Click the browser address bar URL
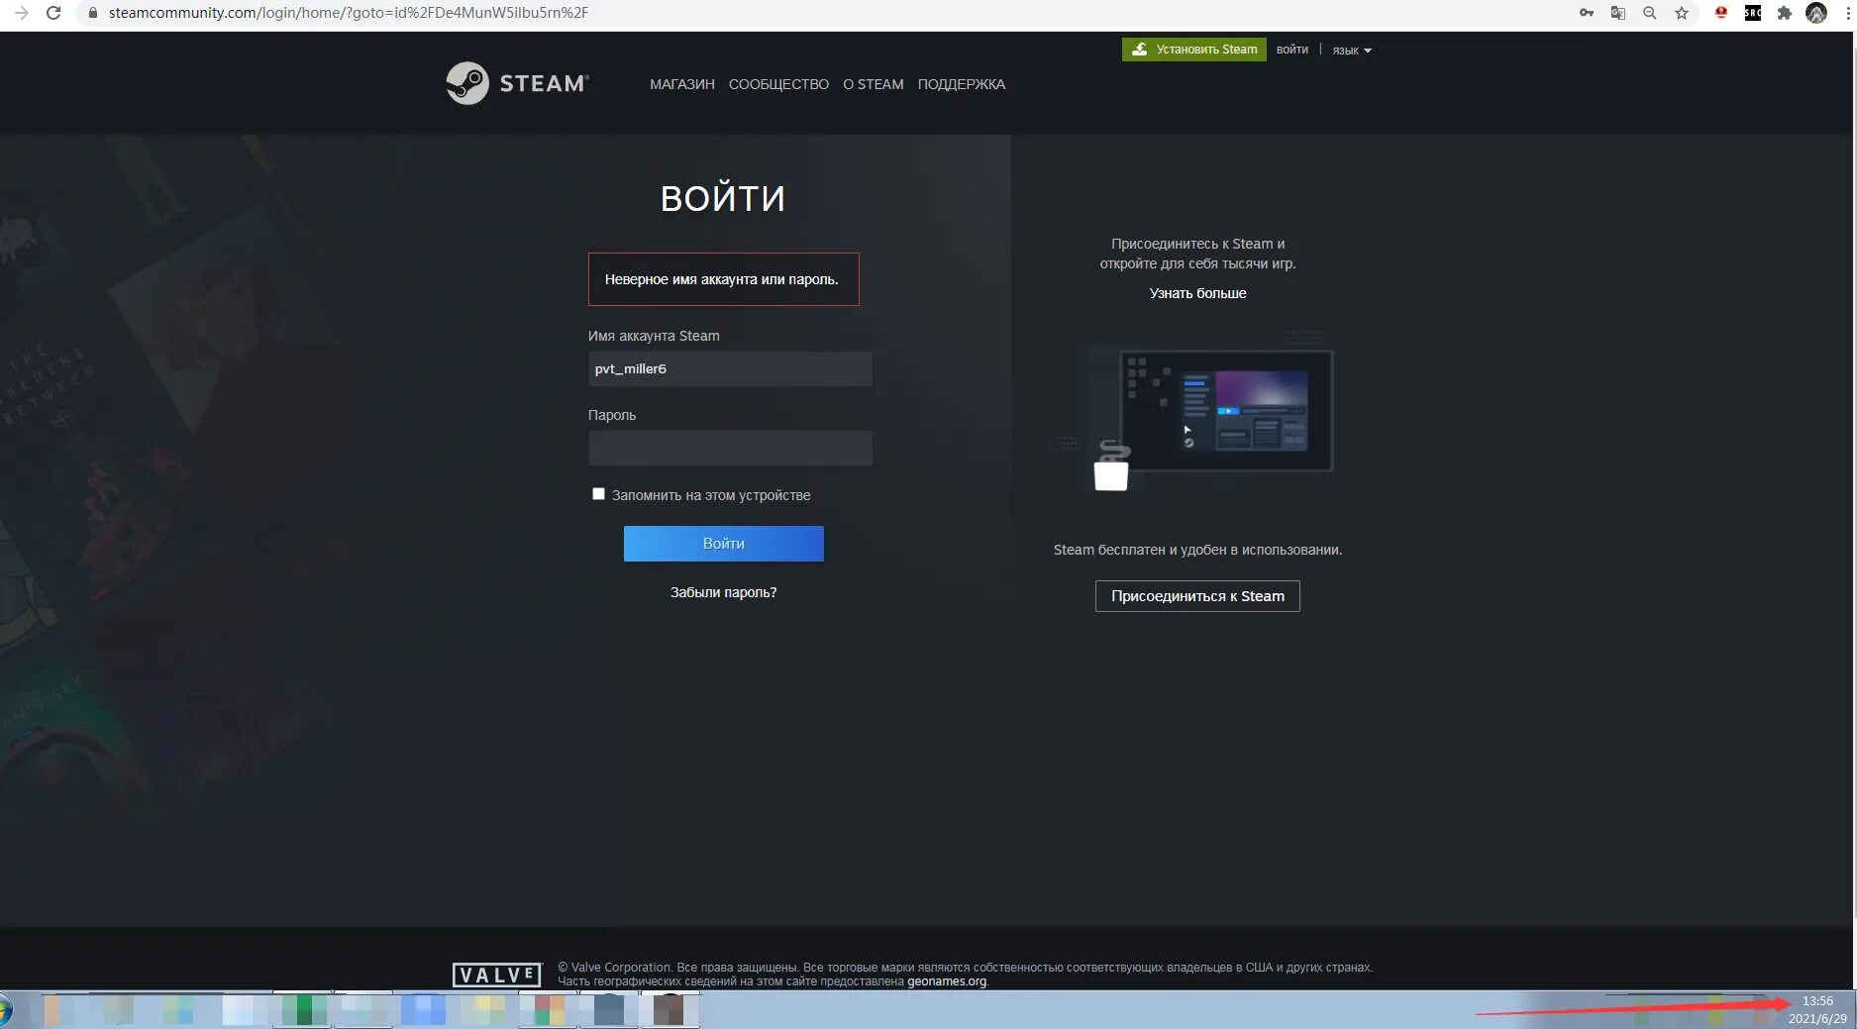Viewport: 1857px width, 1029px height. pos(349,13)
